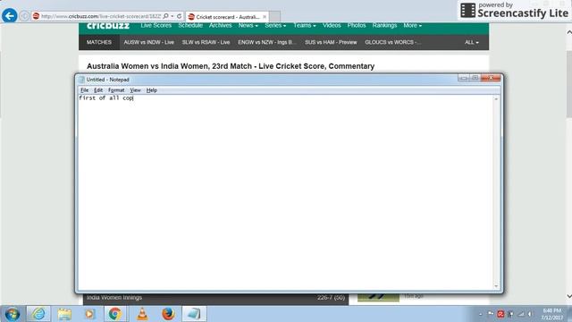Select the Cricket scorecard browser tab
The height and width of the screenshot is (322, 572).
pos(227,17)
